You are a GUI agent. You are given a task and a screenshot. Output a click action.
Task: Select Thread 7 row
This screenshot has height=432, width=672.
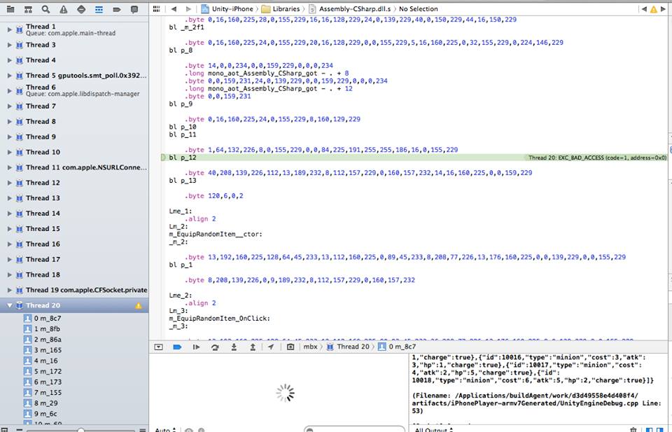pos(74,106)
